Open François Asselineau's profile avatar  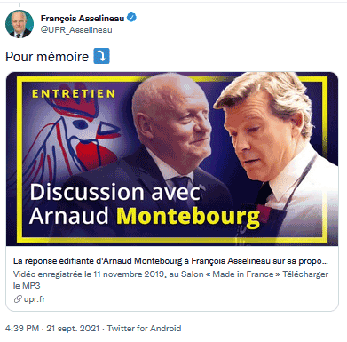(x=20, y=24)
